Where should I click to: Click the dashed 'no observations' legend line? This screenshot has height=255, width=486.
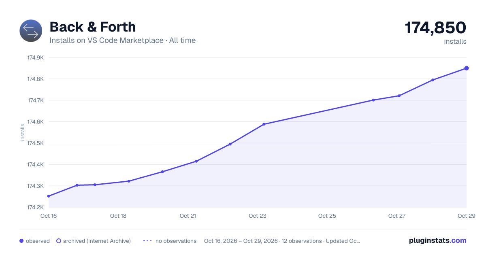click(147, 241)
